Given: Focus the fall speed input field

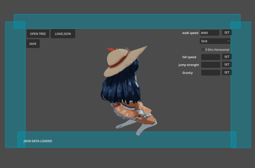Looking at the screenshot, I should pyautogui.click(x=211, y=57).
